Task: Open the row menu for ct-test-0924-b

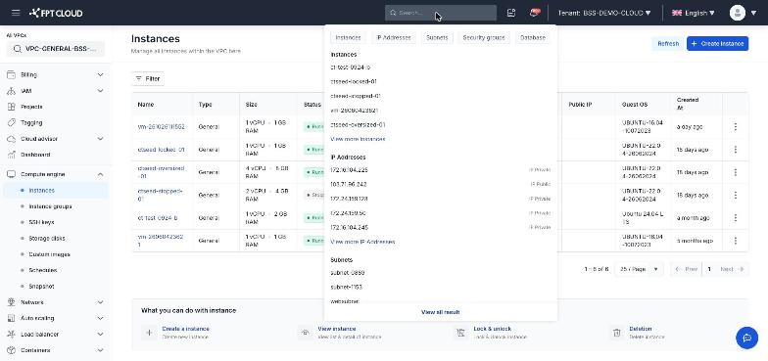Action: pyautogui.click(x=735, y=217)
